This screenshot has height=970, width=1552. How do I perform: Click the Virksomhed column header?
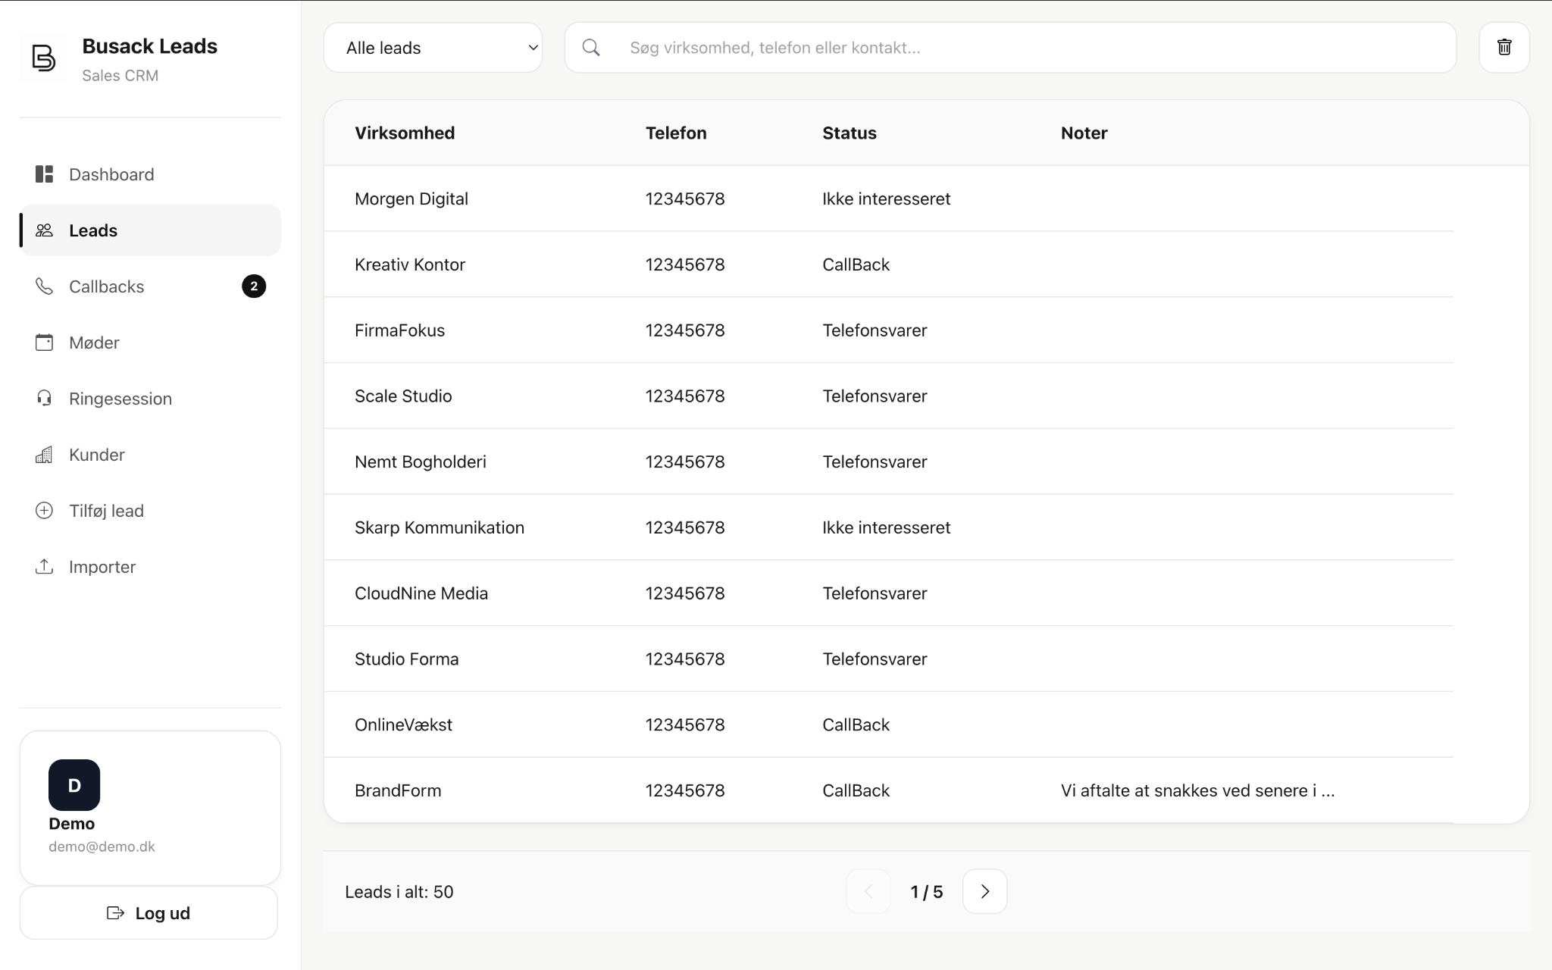tap(405, 133)
